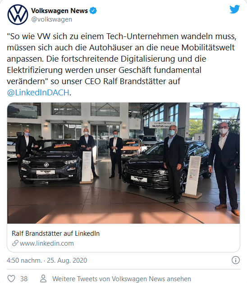Viewport: 247px width, 283px height.
Task: Click card title Ralf Brandstätter auf LinkedIn
Action: (56, 234)
